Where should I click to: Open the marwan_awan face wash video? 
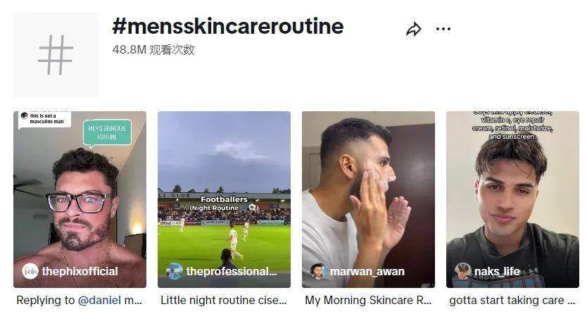368,199
